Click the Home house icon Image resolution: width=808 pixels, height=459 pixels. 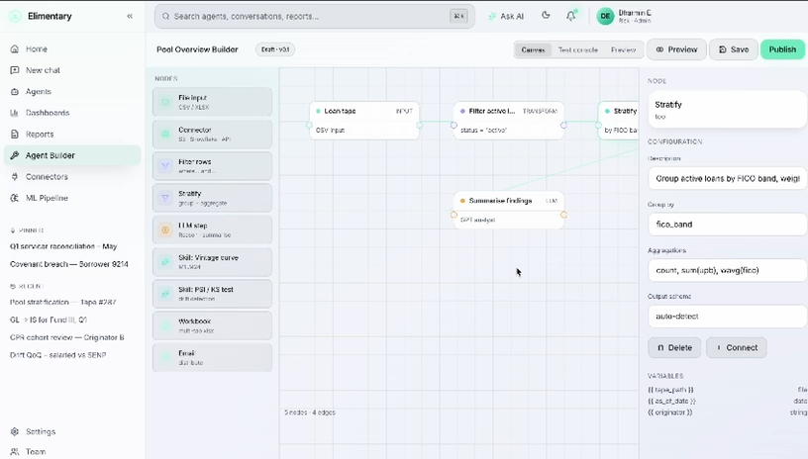(x=15, y=48)
